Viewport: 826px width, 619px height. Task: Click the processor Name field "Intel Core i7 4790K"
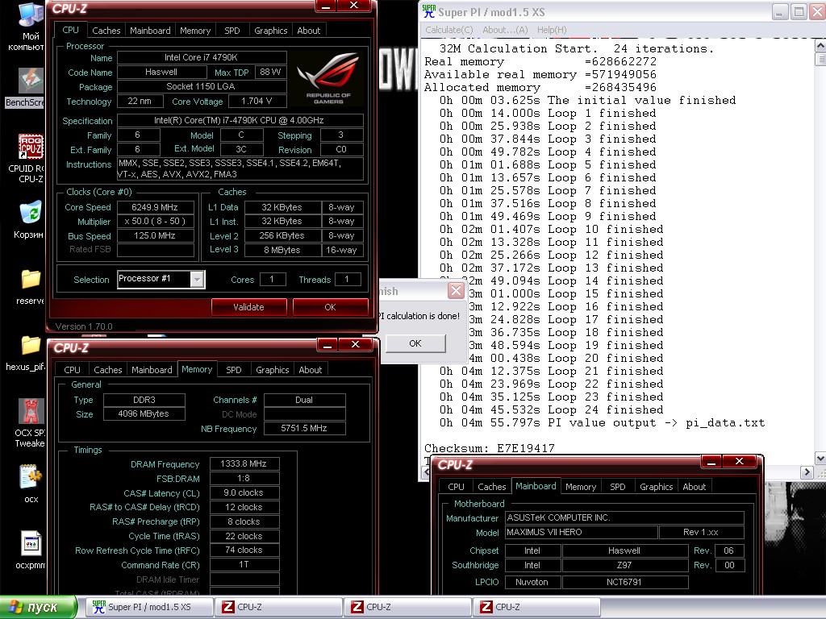click(x=202, y=57)
